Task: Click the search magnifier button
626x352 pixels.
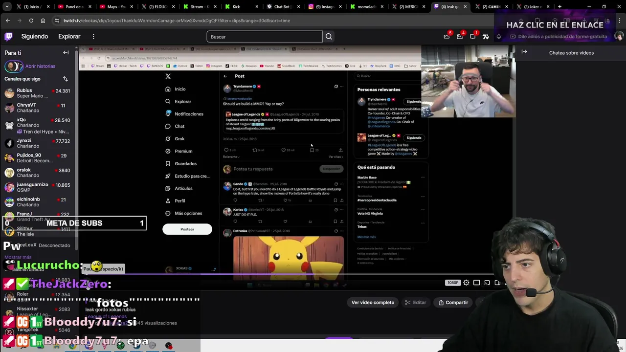Action: coord(329,37)
